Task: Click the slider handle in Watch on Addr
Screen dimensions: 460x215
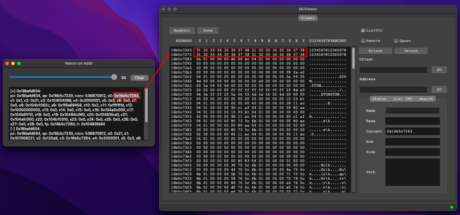Action: point(114,77)
